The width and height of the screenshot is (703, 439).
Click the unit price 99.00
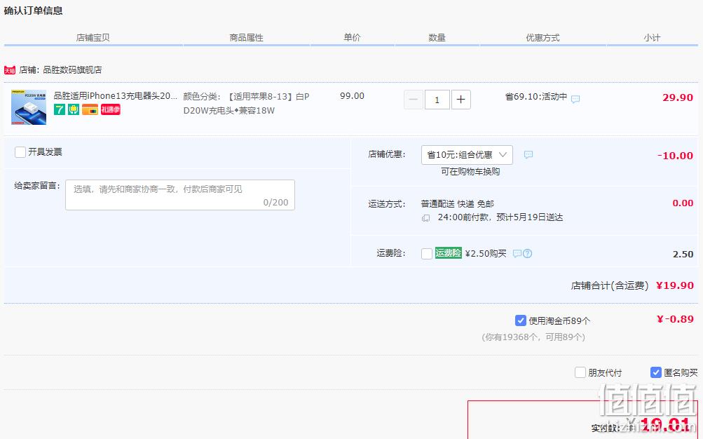pyautogui.click(x=352, y=96)
